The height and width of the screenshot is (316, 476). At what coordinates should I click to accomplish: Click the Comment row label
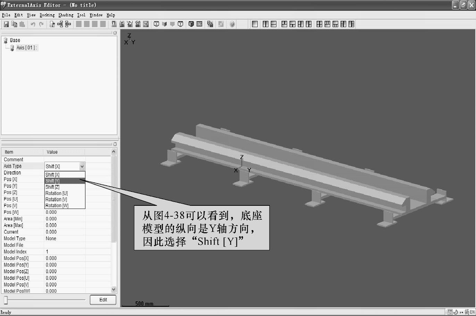point(14,160)
